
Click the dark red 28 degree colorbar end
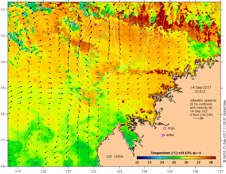click(214, 158)
